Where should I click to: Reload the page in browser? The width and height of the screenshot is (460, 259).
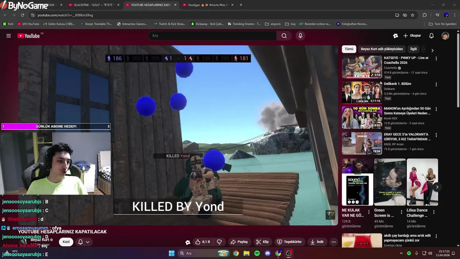click(22, 15)
